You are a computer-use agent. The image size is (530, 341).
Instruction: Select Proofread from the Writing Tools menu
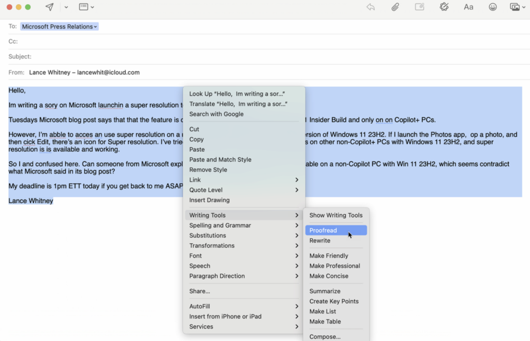pos(335,230)
